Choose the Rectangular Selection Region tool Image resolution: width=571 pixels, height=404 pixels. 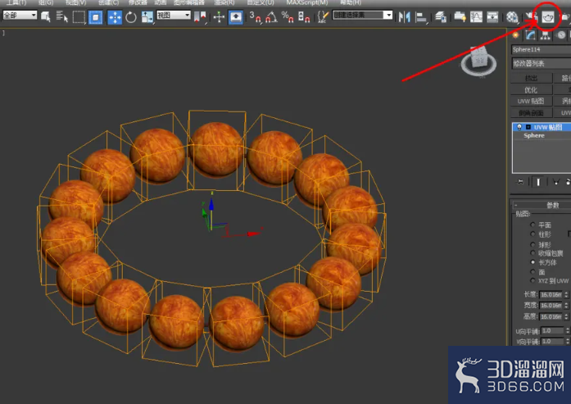79,16
